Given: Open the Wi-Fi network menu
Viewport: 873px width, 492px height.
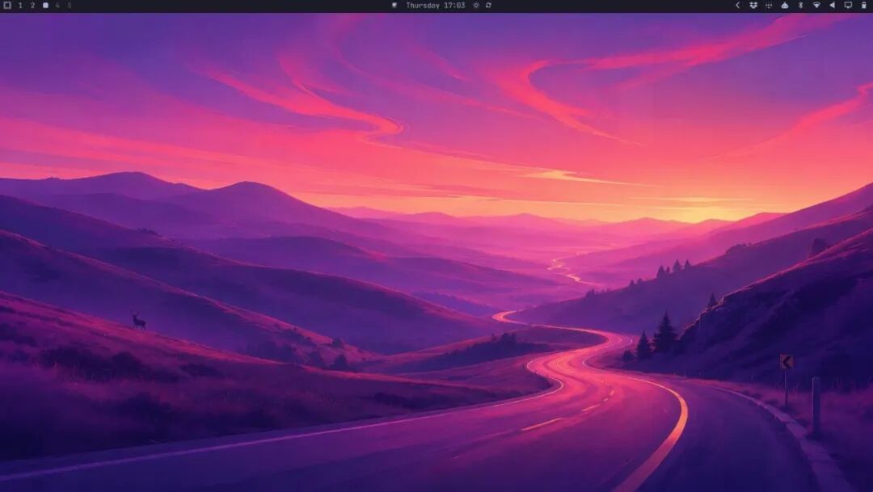Looking at the screenshot, I should tap(816, 6).
